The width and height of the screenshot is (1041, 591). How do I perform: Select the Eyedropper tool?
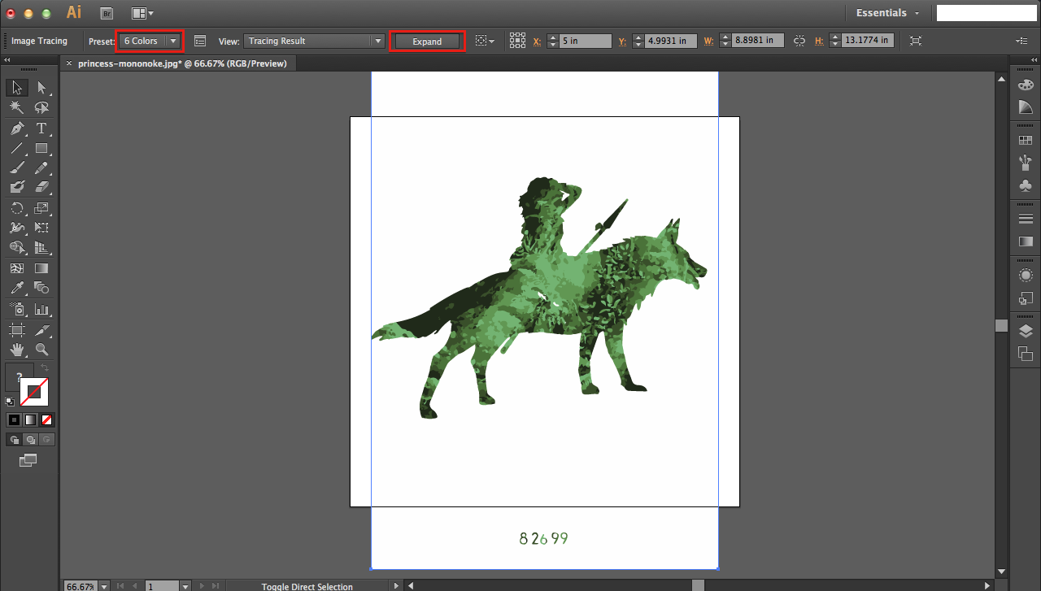tap(17, 288)
